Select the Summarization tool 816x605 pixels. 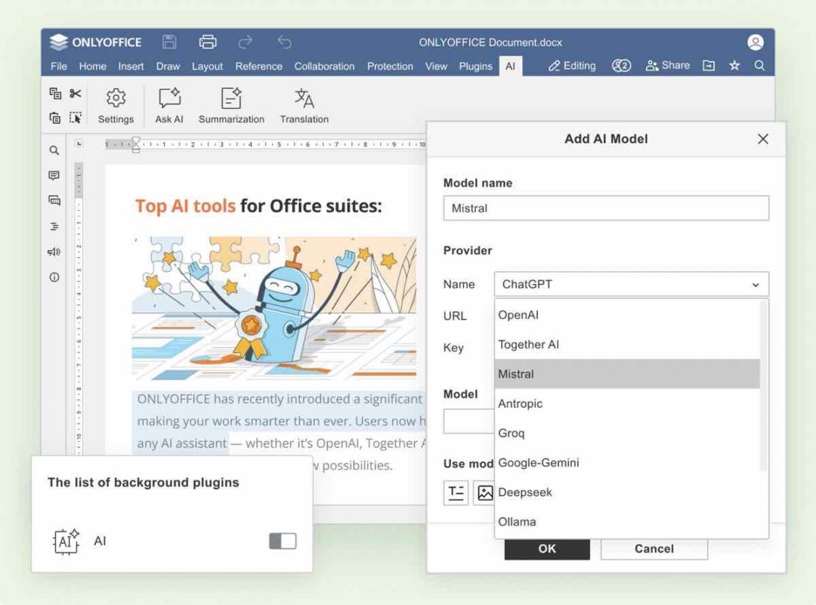(230, 105)
